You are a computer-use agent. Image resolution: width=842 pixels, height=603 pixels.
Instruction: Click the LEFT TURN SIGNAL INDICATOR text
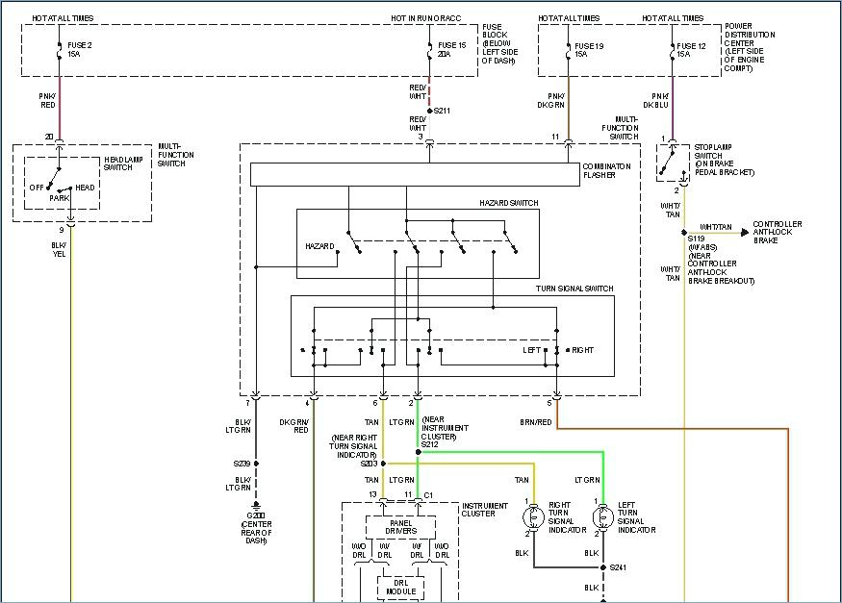pyautogui.click(x=636, y=517)
